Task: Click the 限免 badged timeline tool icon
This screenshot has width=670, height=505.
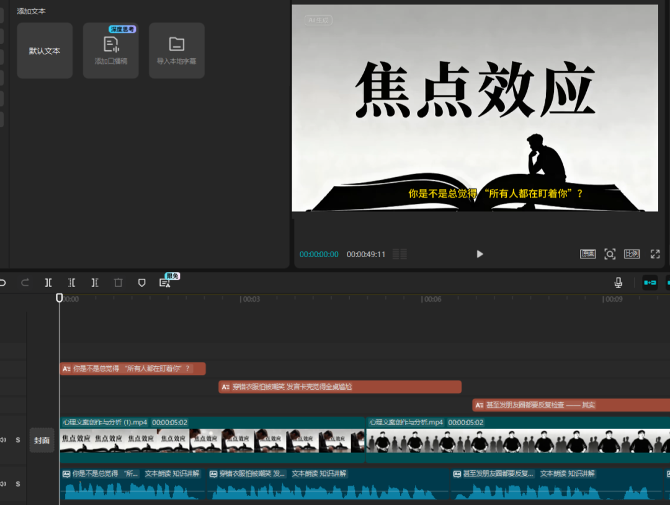Action: [165, 283]
